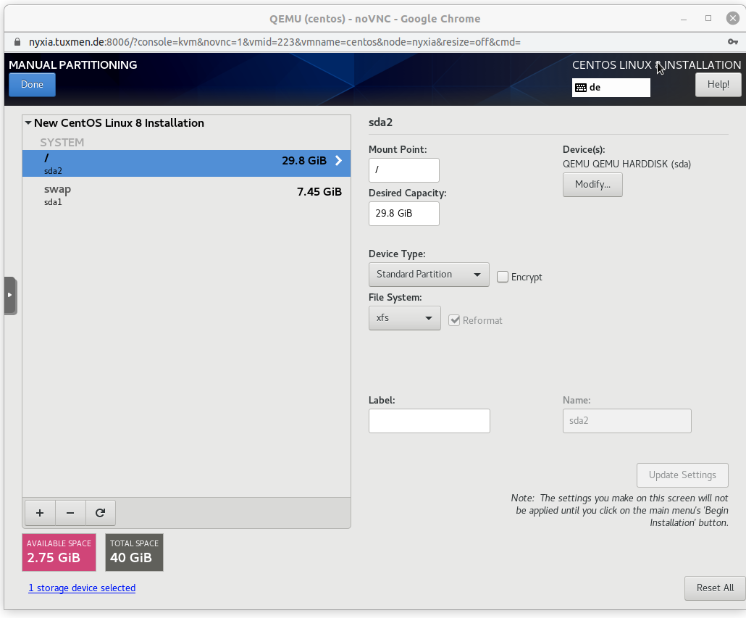Click the Label text field
Image resolution: width=746 pixels, height=618 pixels.
[429, 421]
